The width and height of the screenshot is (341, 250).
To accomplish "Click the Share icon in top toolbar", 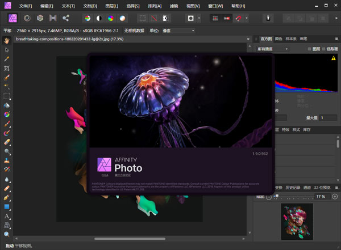I will click(66, 18).
